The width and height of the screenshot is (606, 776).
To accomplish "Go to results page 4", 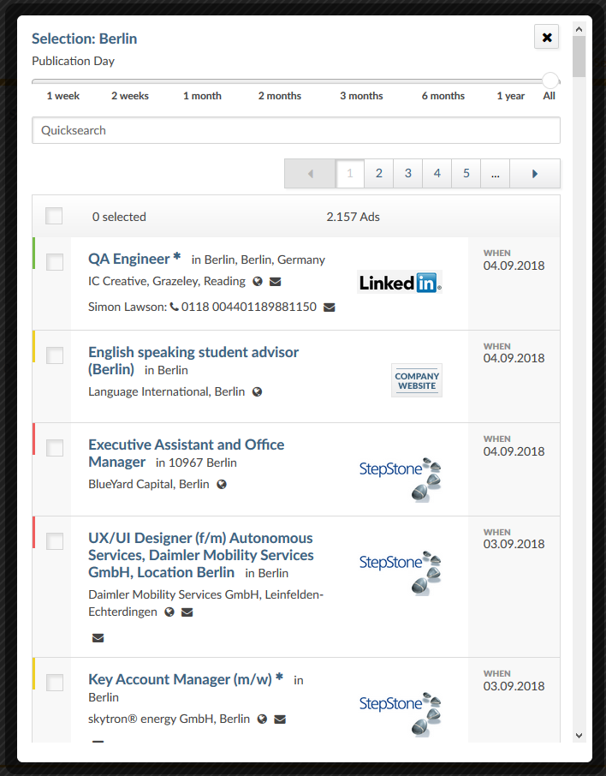I will click(x=437, y=173).
